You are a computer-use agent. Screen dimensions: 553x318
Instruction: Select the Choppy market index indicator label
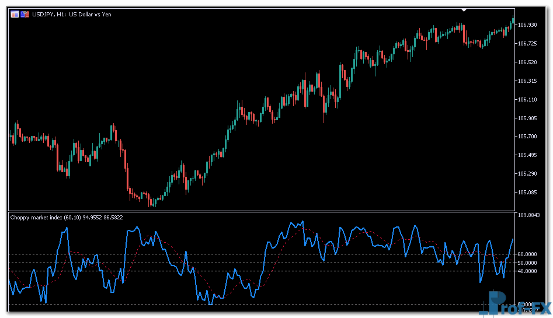tap(66, 217)
